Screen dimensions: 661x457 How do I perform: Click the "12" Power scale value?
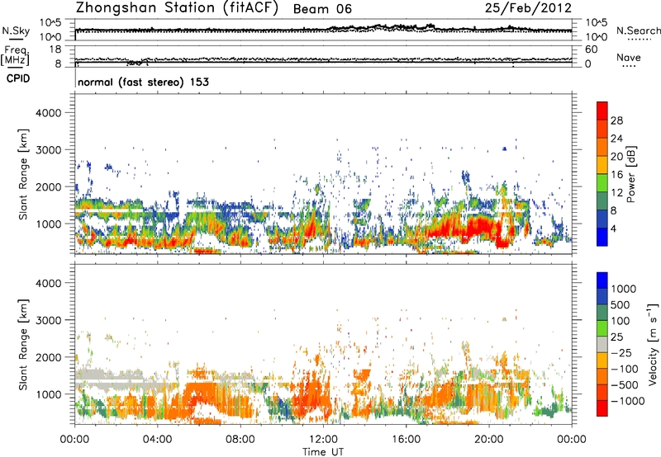616,193
